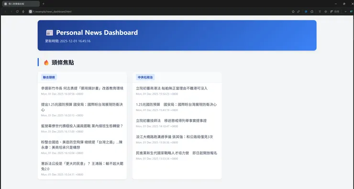The image size is (354, 189).
Task: Click timestamp Mon, 01 Dec 2025 16:20:13
Action: pos(62,115)
